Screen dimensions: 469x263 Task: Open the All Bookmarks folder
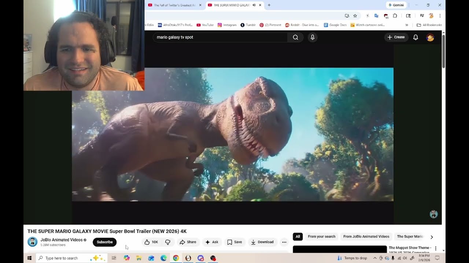point(429,25)
